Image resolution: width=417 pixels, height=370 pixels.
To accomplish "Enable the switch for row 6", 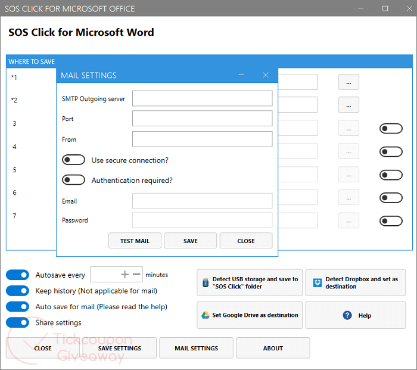I will (391, 198).
